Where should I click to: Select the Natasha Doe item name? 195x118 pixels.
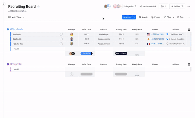pyautogui.click(x=18, y=44)
